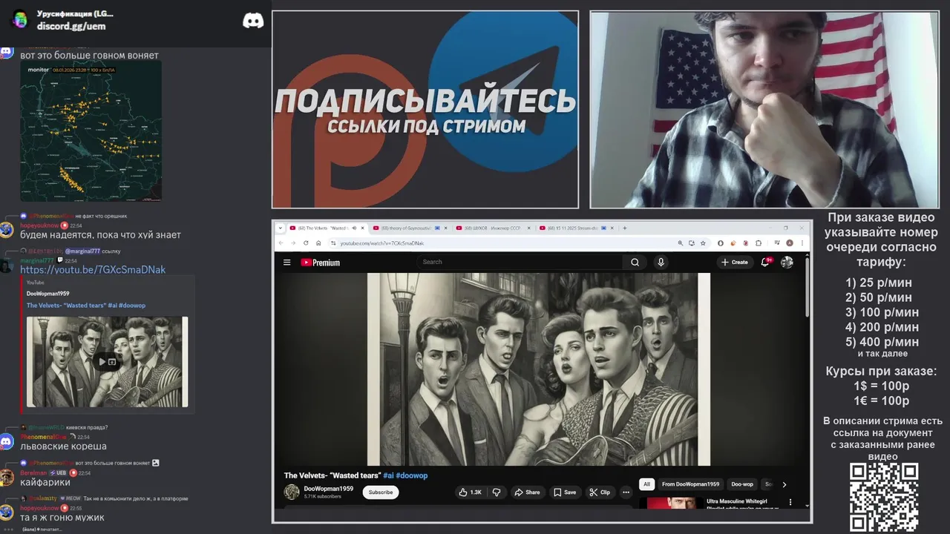Select the All filter chip
950x534 pixels.
(x=646, y=484)
